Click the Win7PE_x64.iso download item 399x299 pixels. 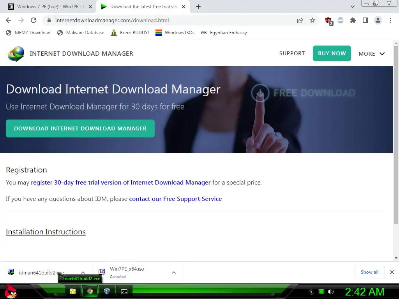tap(127, 272)
